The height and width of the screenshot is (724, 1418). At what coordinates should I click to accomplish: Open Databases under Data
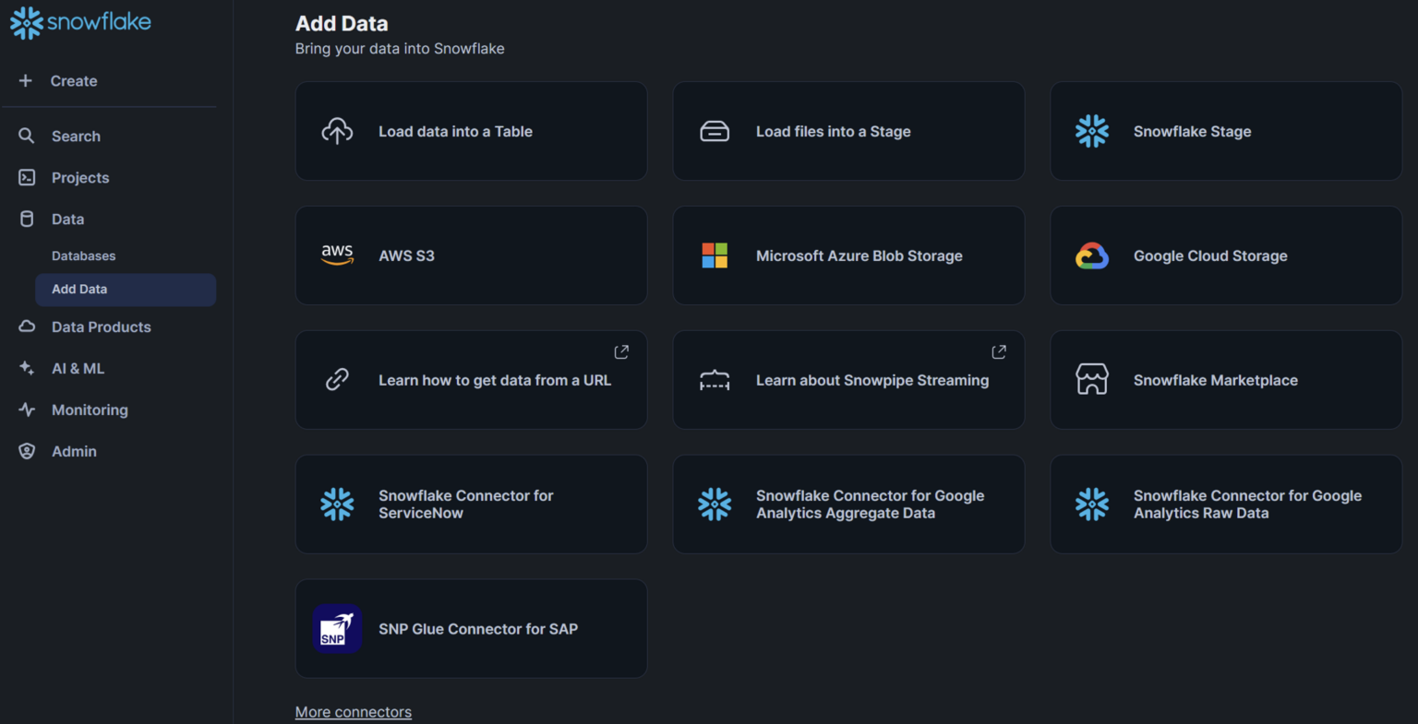coord(84,256)
